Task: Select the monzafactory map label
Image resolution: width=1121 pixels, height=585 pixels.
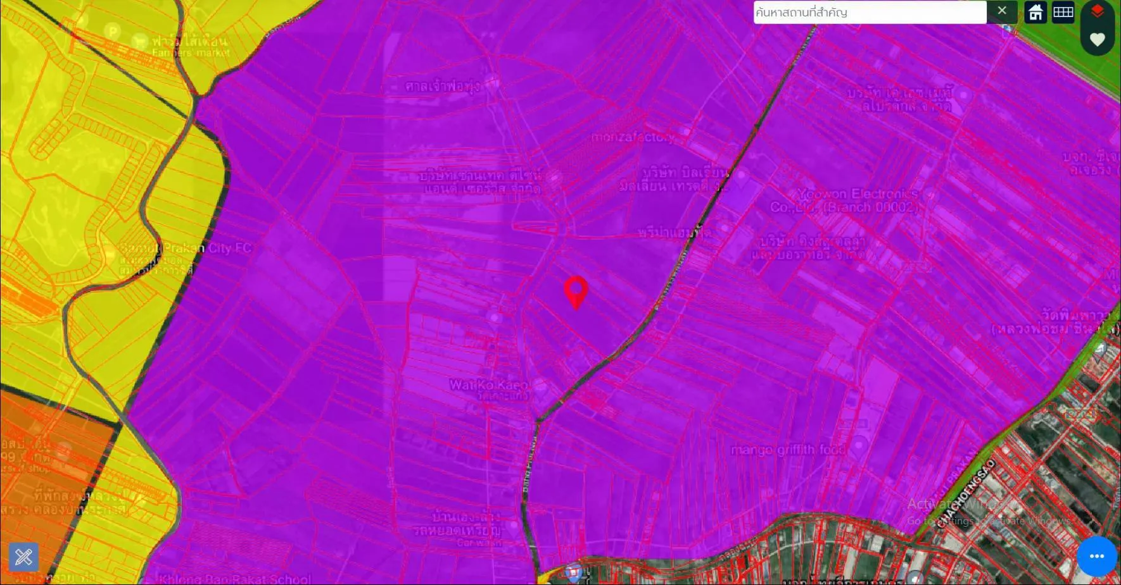Action: pos(632,137)
